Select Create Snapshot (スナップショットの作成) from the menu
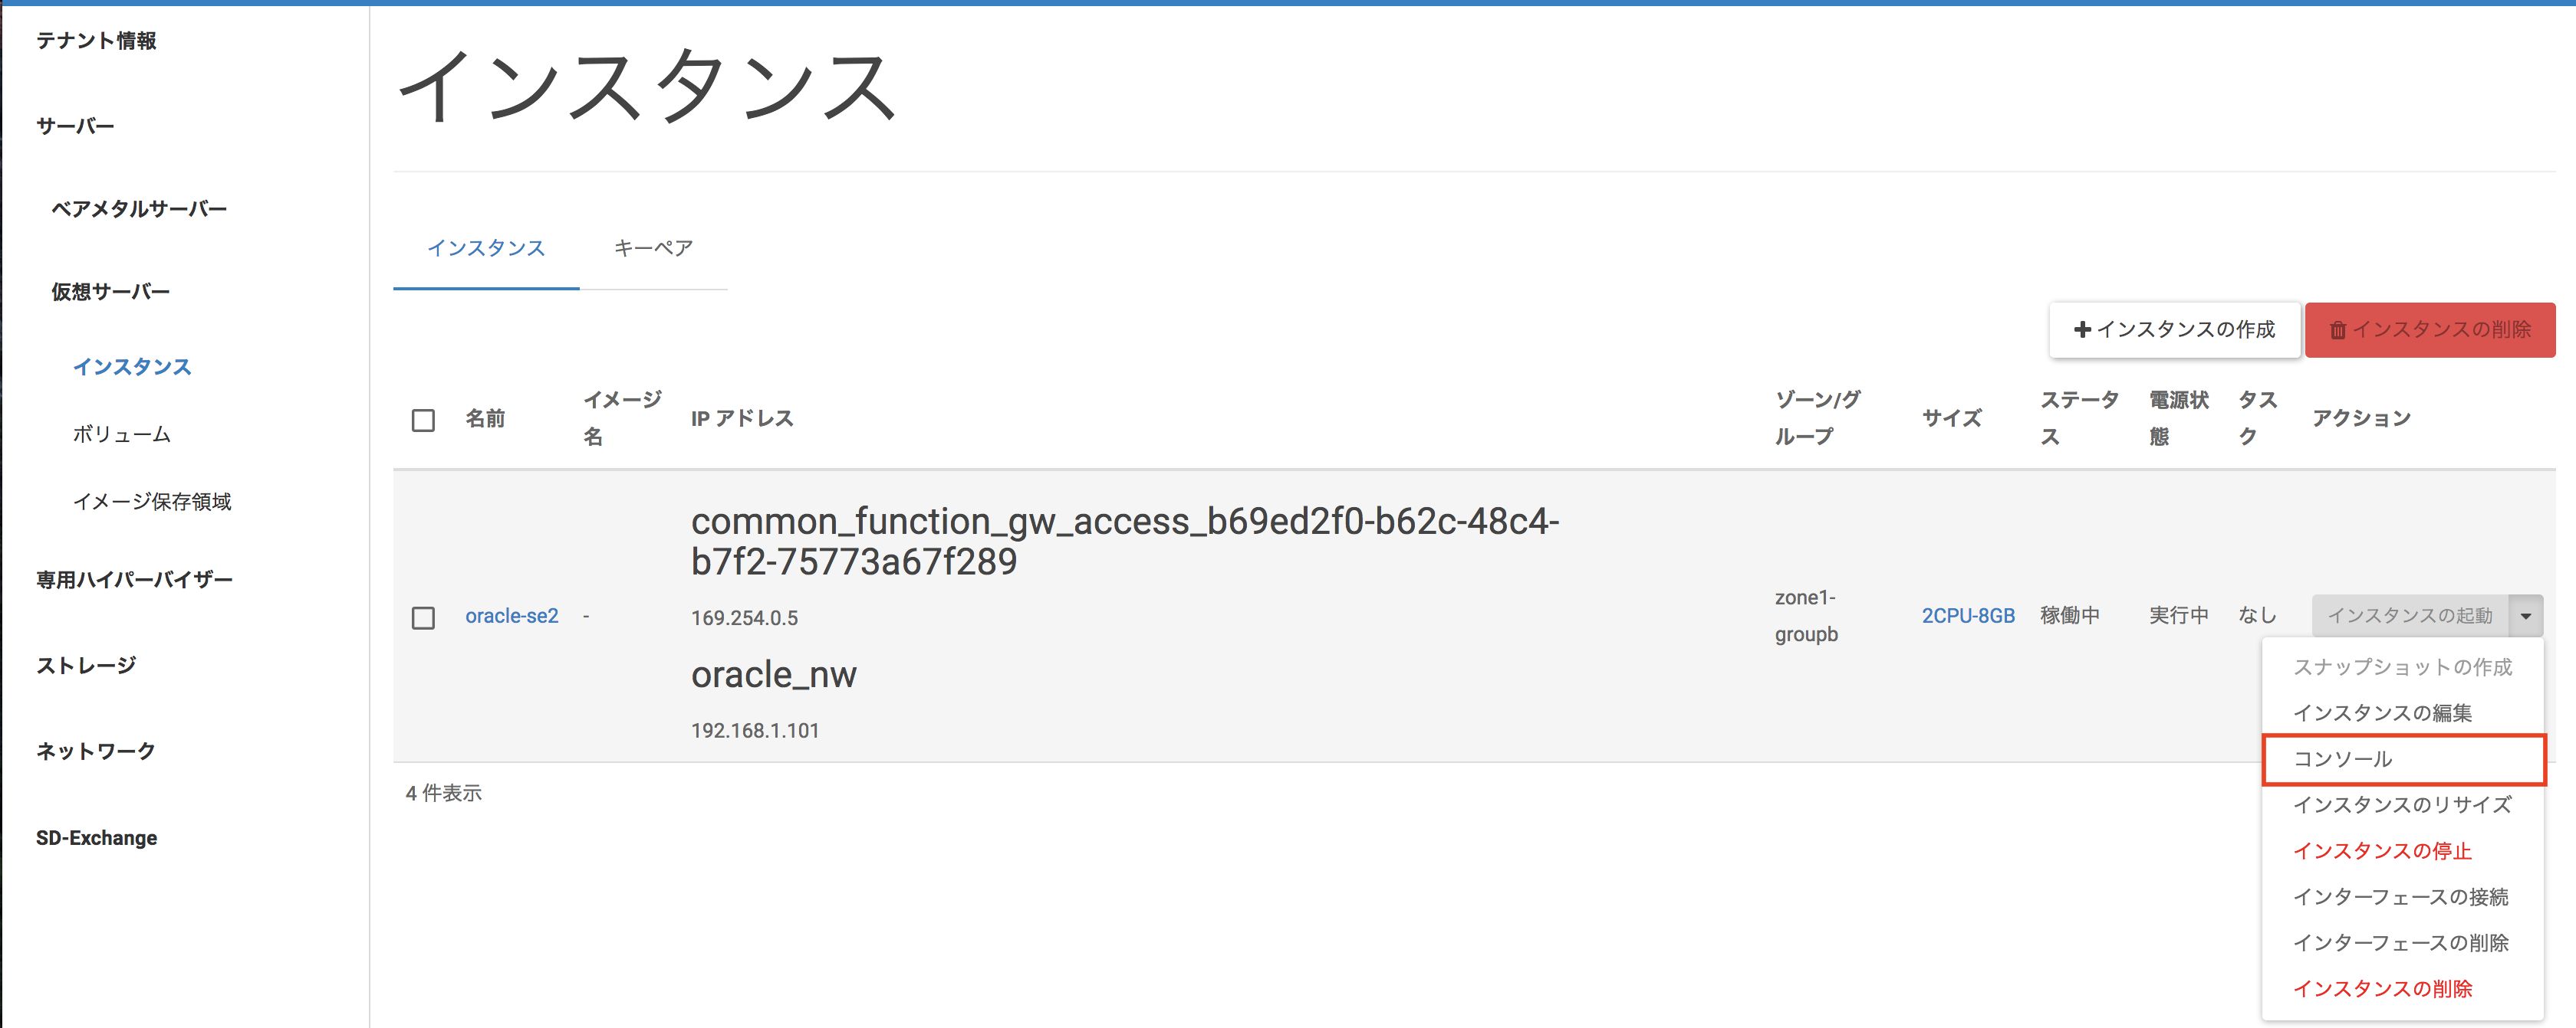Image resolution: width=2576 pixels, height=1028 pixels. pyautogui.click(x=2402, y=667)
